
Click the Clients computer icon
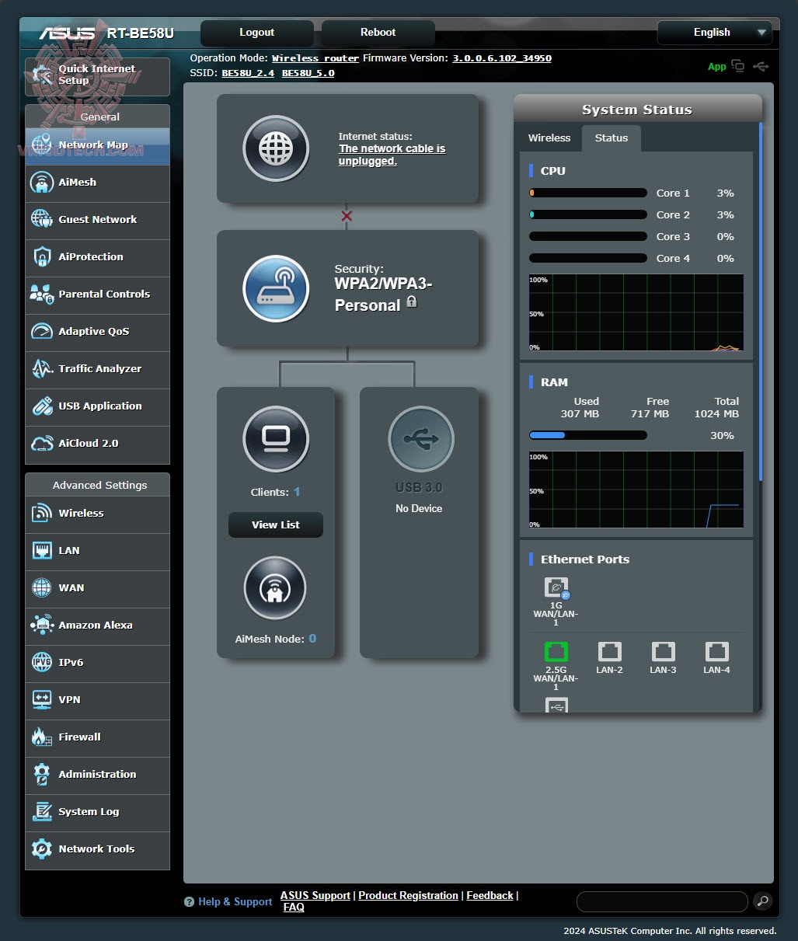tap(276, 439)
